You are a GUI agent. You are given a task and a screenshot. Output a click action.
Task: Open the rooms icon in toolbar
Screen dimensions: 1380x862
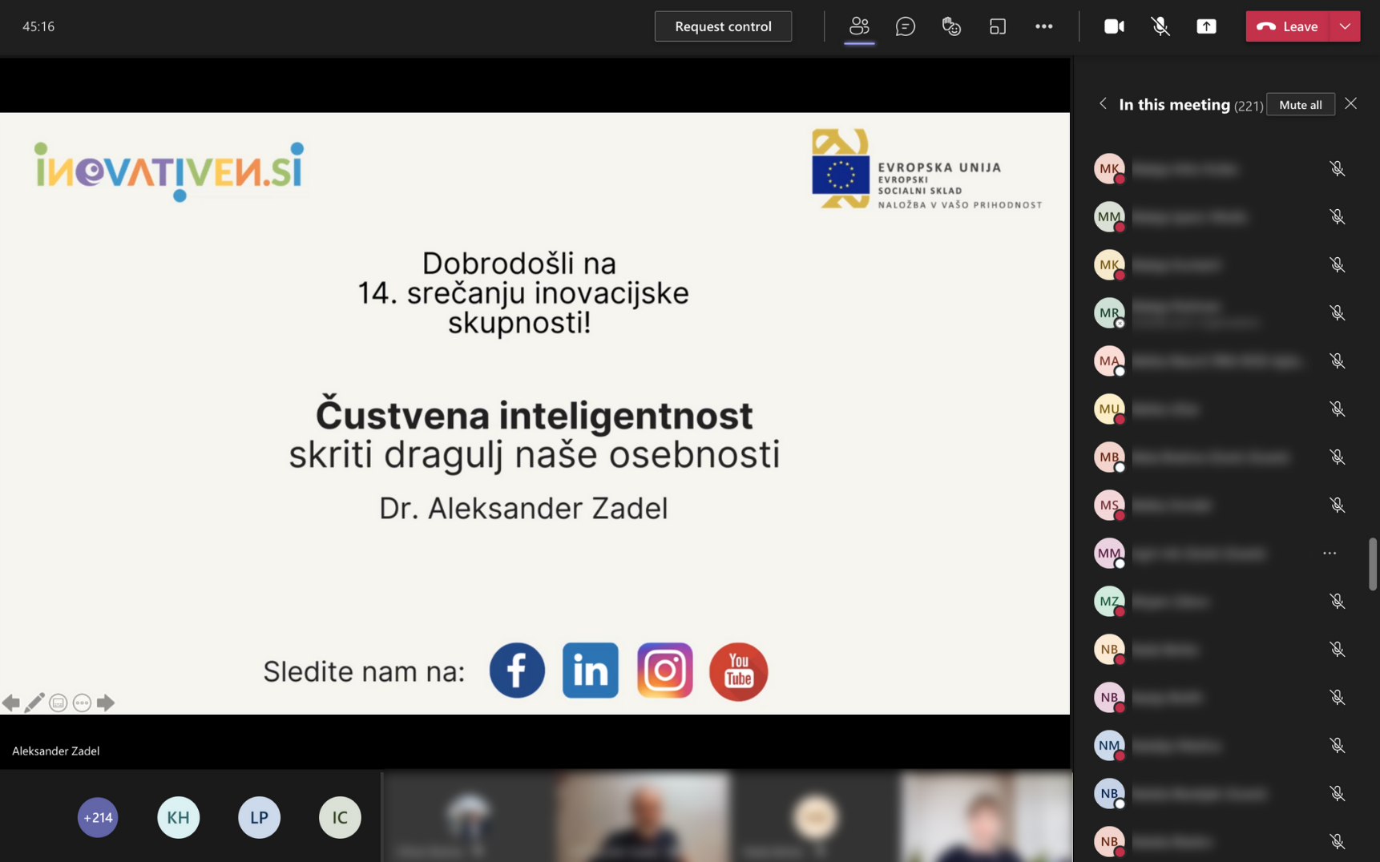(997, 26)
